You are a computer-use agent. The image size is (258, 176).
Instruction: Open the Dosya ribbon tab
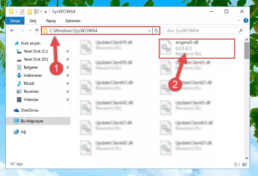tap(15, 21)
